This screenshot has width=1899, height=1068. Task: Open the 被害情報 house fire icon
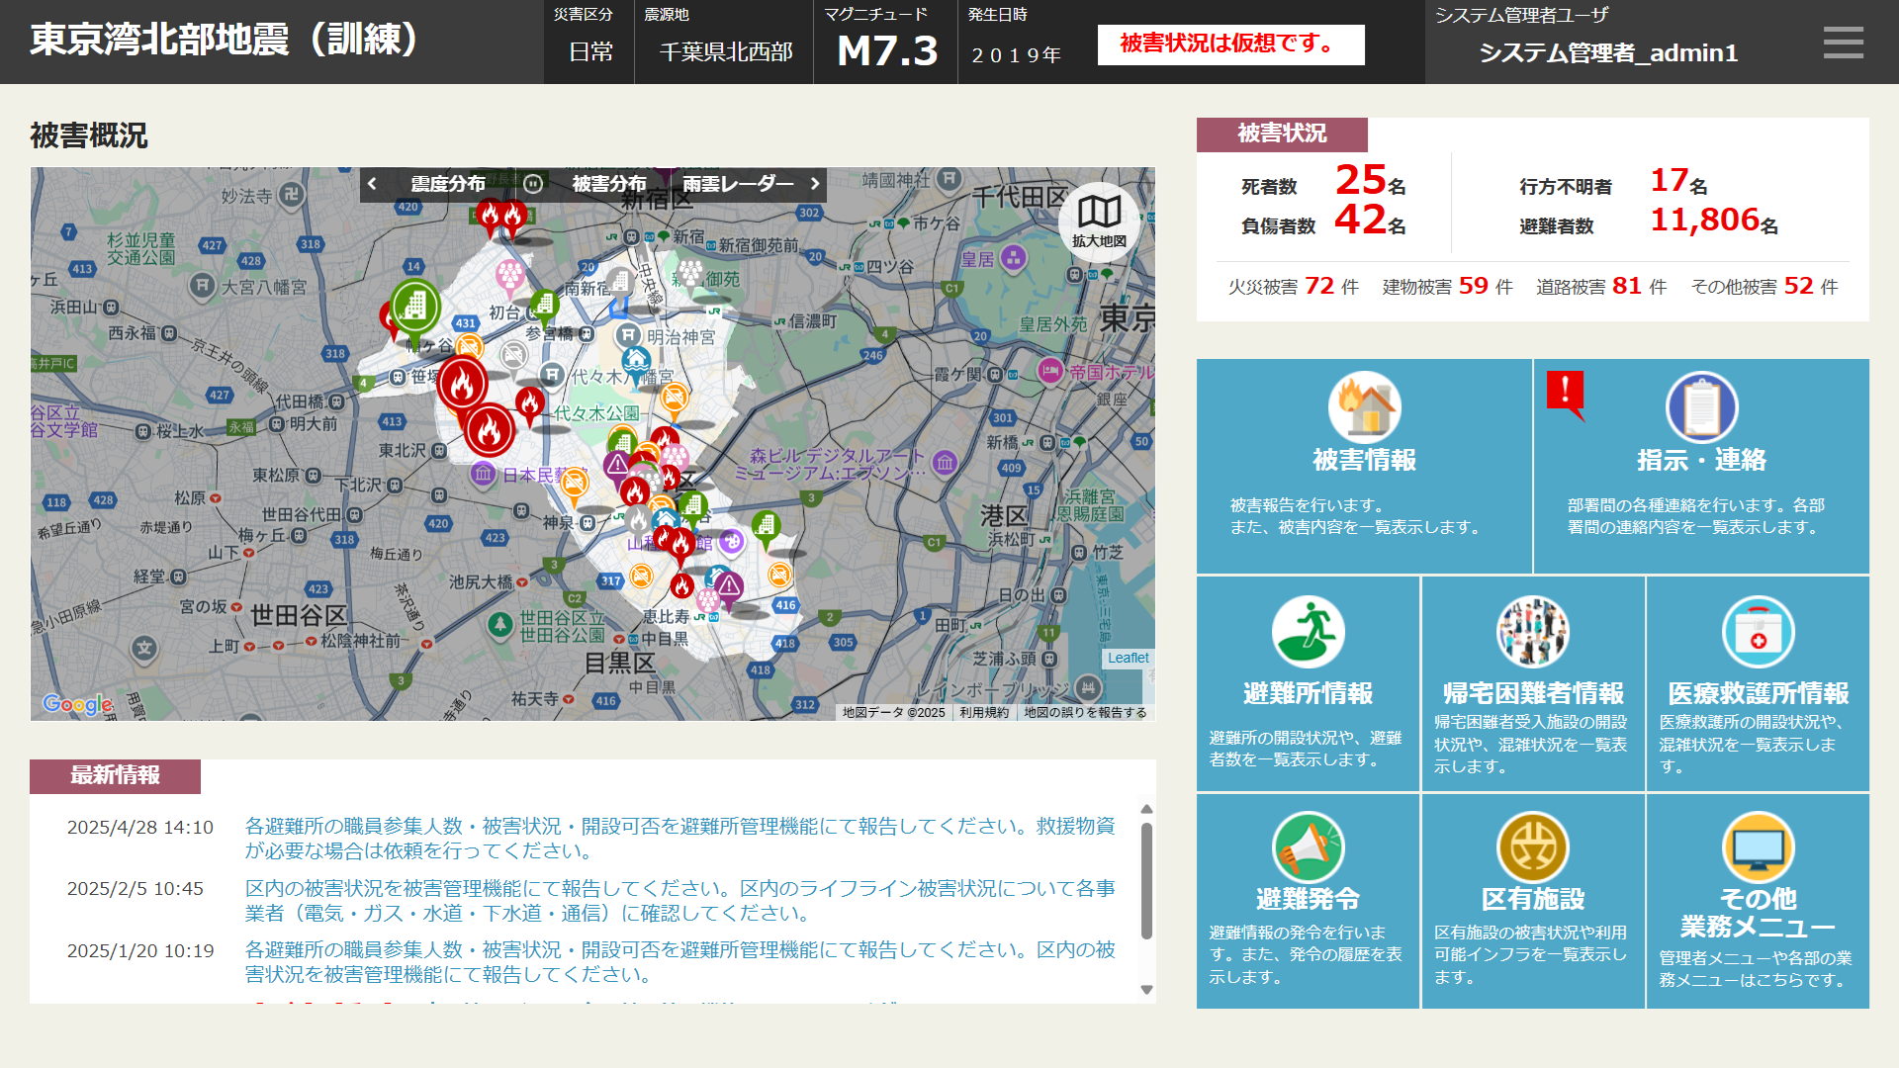click(1364, 406)
